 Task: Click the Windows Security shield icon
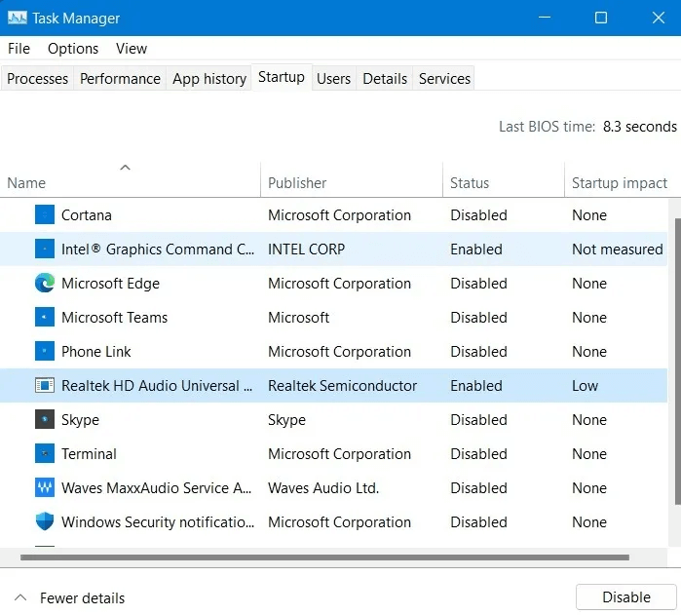[x=45, y=522]
